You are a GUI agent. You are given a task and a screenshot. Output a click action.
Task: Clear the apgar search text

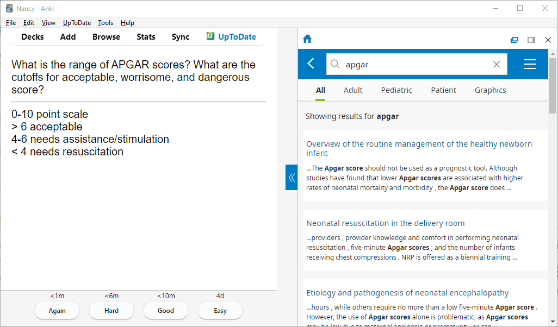point(496,65)
